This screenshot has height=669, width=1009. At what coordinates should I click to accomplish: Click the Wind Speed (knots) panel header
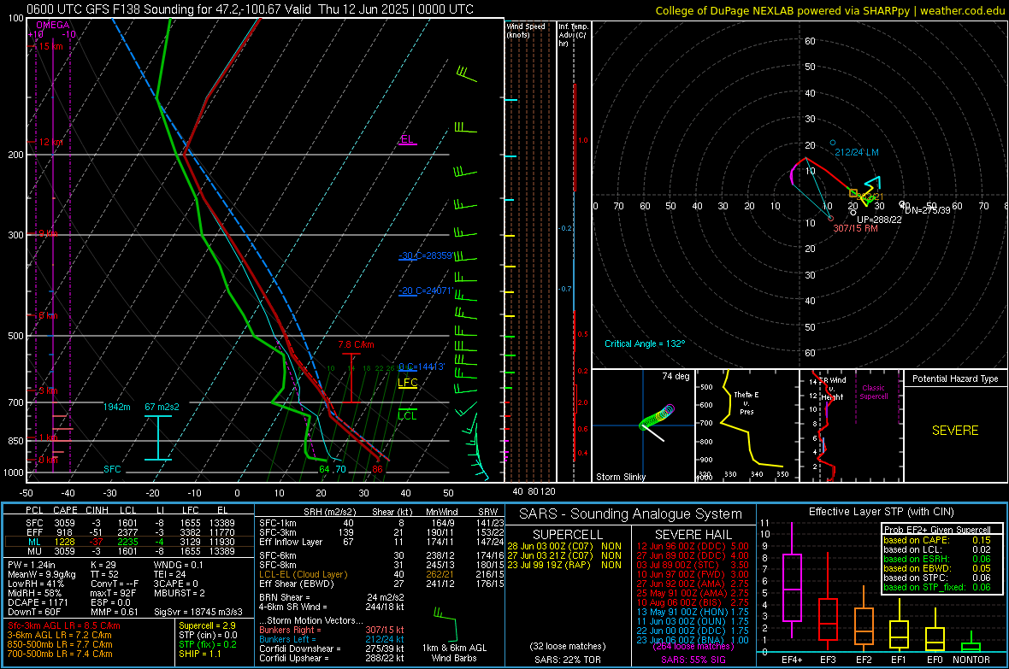526,30
